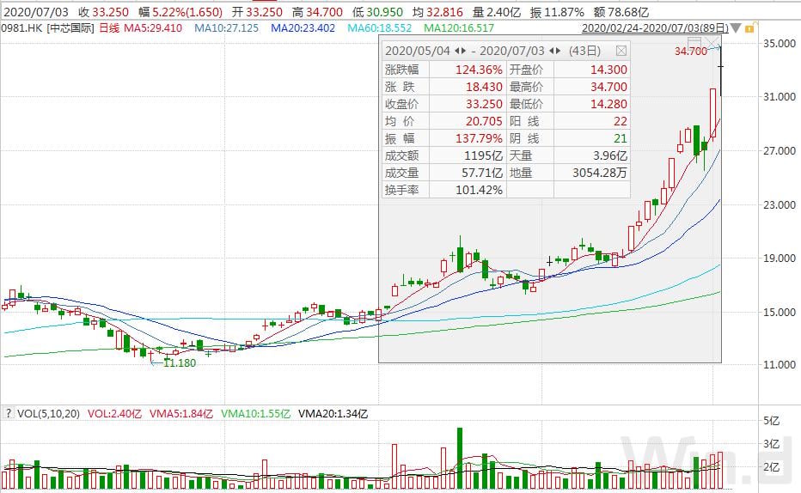Open the date range dropdown triangle
Viewport: 801px width, 493px height.
[x=736, y=28]
